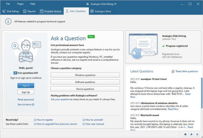The width and height of the screenshot is (203, 138).
Task: Click the Service terms external link icon
Action: [x=33, y=105]
